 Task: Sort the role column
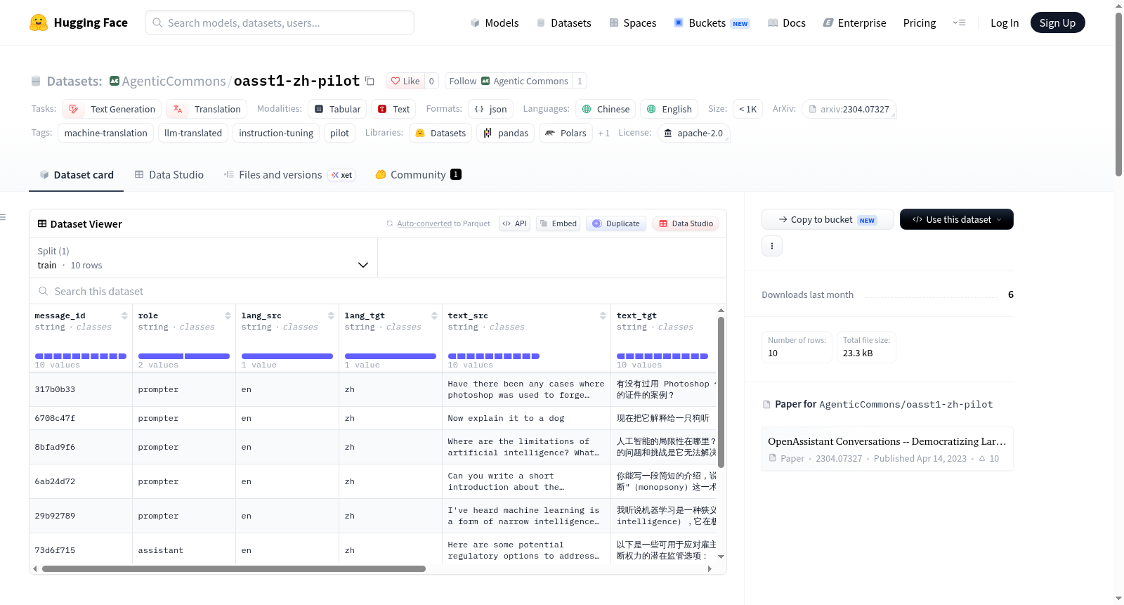click(228, 316)
